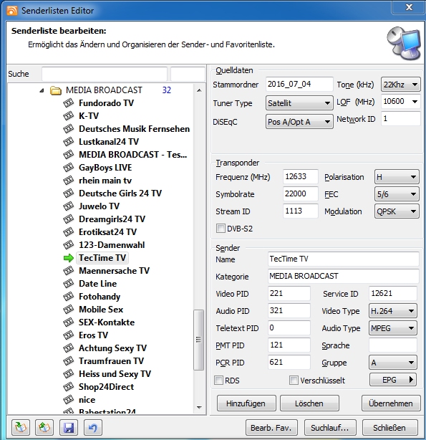Start a scan with Suchlauf button
Screen dimensions: 426x440
[330, 428]
